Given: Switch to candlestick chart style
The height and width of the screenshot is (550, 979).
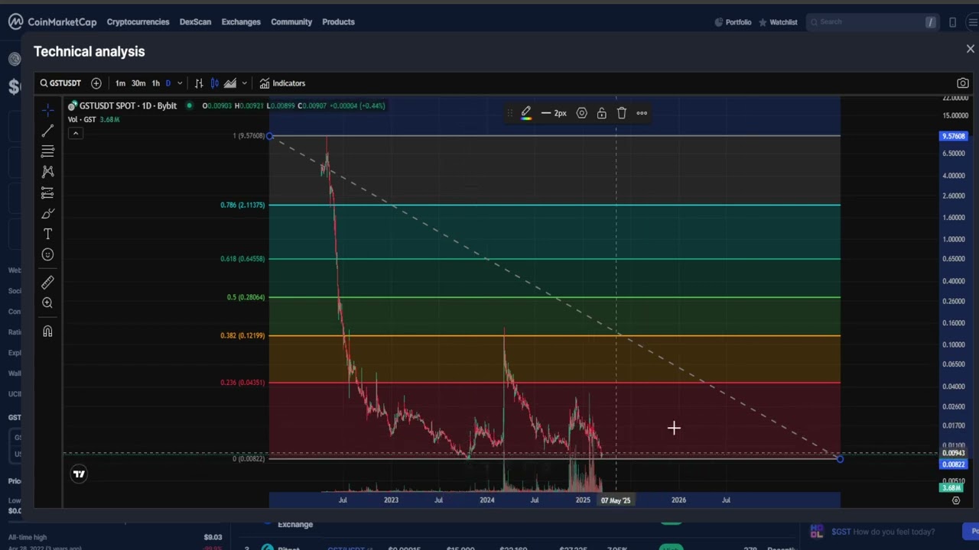Looking at the screenshot, I should [x=215, y=83].
